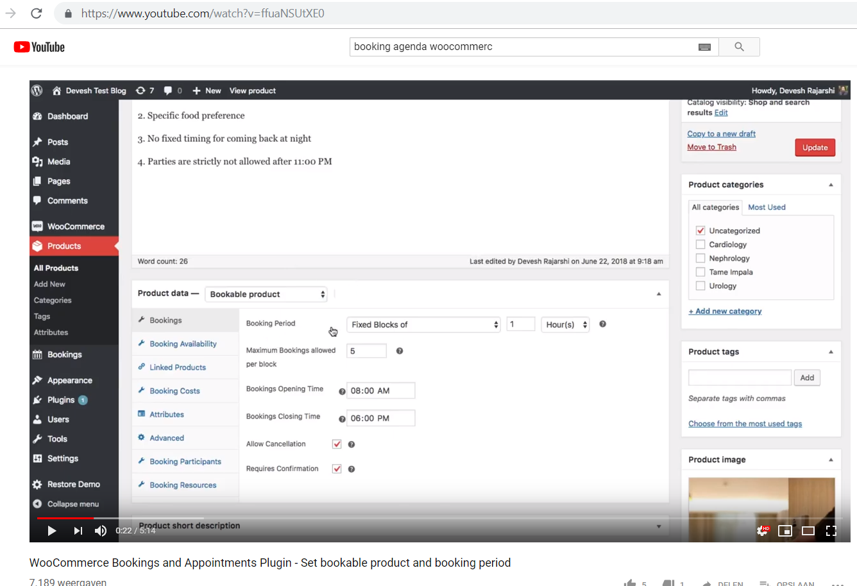Open Categories submenu item
Viewport: 857px width, 586px height.
53,300
